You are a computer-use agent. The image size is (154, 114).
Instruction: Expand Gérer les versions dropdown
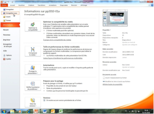tap(33, 102)
